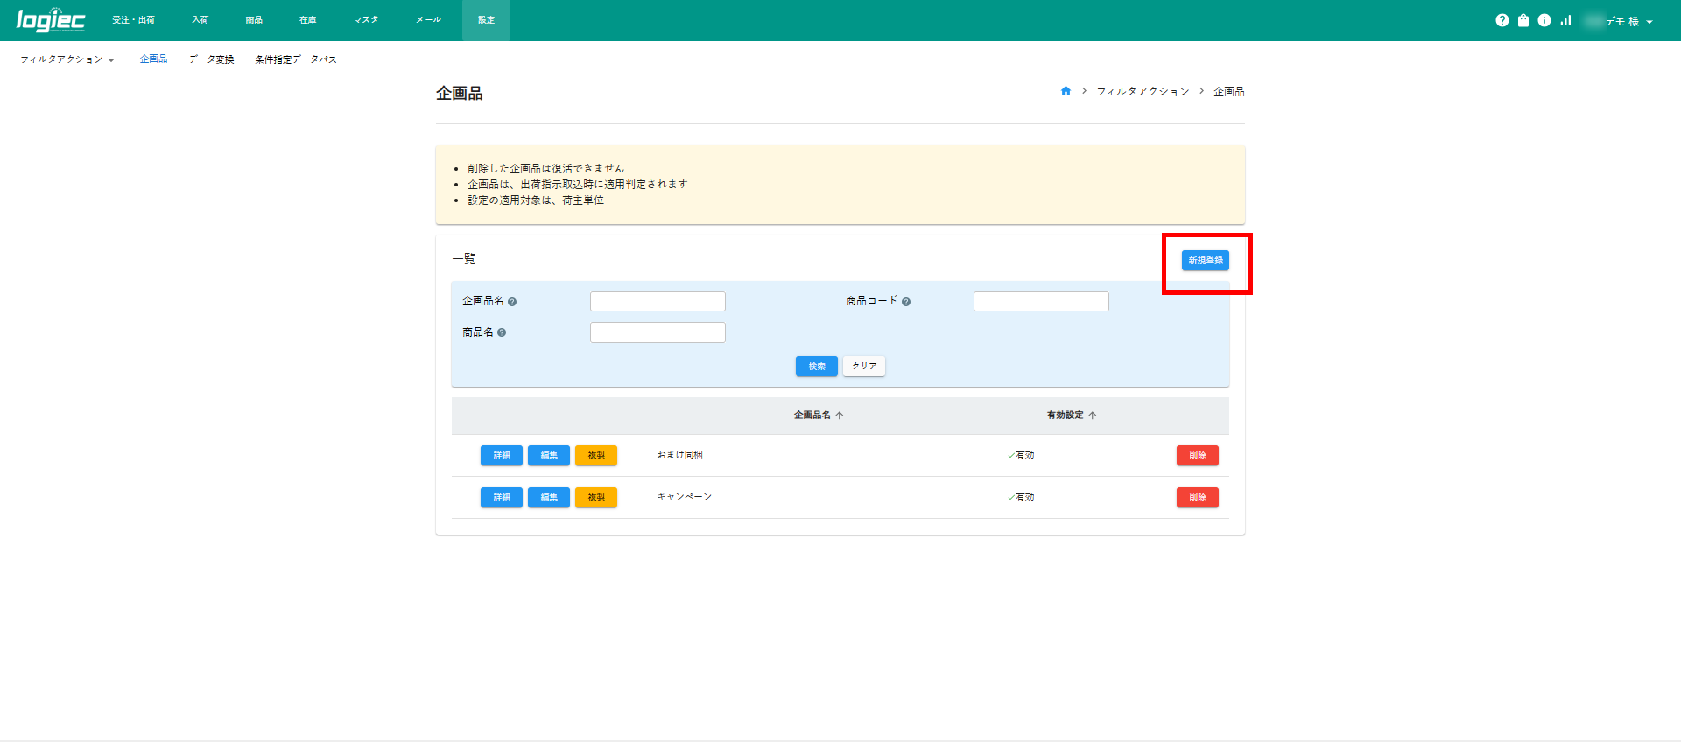This screenshot has width=1681, height=742.
Task: Sort by 企画品名 column arrow
Action: pos(839,416)
